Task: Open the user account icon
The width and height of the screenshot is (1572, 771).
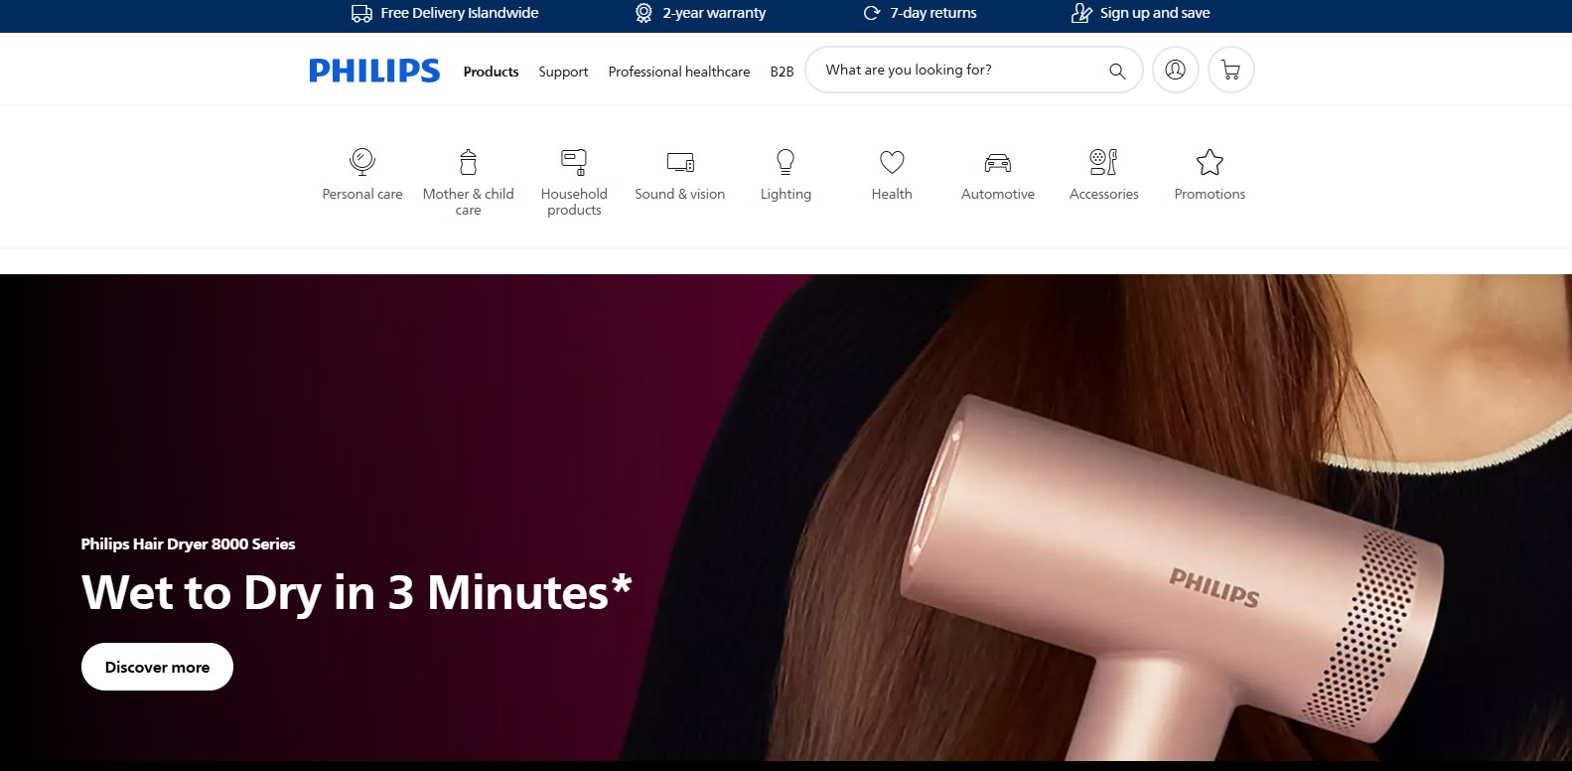Action: (1176, 70)
